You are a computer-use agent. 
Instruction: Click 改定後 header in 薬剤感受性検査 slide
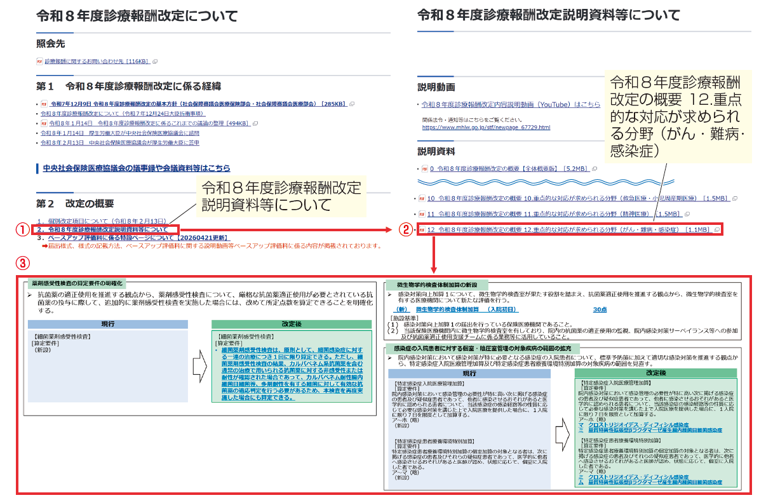tap(292, 324)
